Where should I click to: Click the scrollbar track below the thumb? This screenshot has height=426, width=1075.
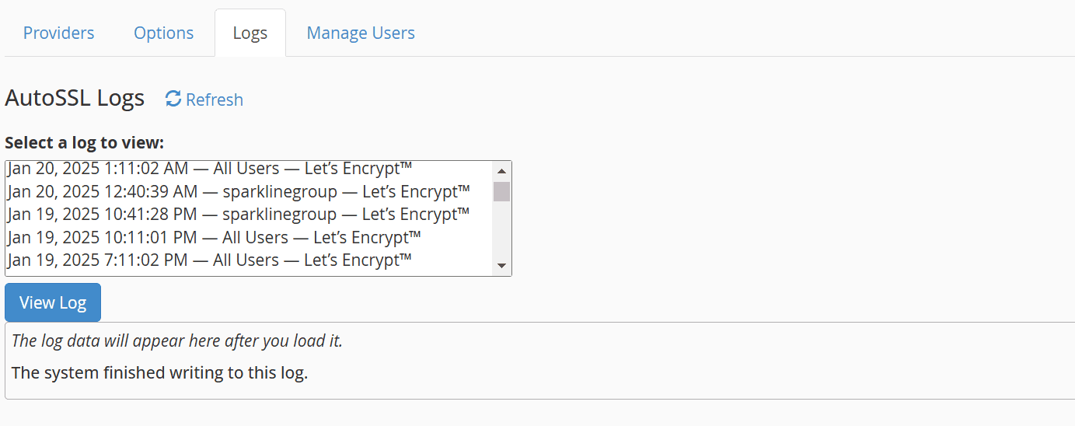502,229
